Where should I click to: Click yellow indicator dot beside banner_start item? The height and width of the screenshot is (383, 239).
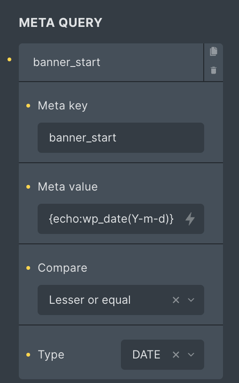[x=9, y=59]
